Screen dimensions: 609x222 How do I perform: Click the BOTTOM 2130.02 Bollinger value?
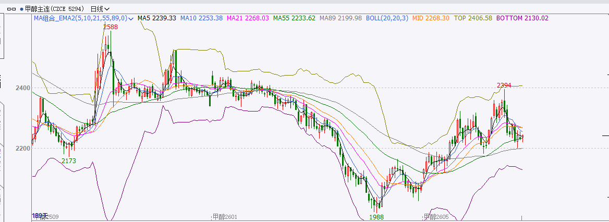pos(522,18)
